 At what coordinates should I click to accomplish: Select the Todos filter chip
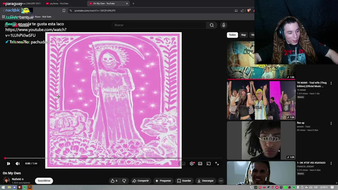pyautogui.click(x=232, y=35)
